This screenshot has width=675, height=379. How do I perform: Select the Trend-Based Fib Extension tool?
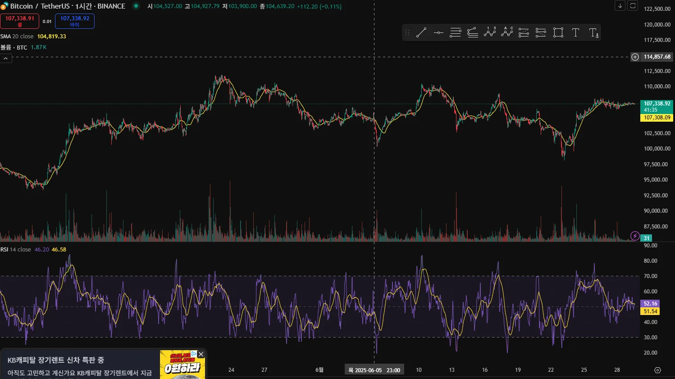tap(473, 32)
